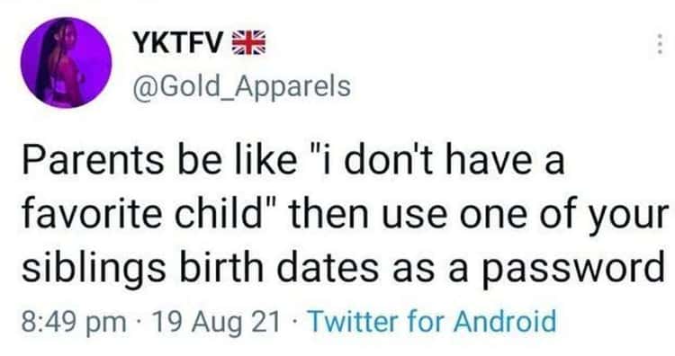Viewport: 675px width, 356px height.
Task: Click the word "Android" in source label
Action: coord(505,321)
